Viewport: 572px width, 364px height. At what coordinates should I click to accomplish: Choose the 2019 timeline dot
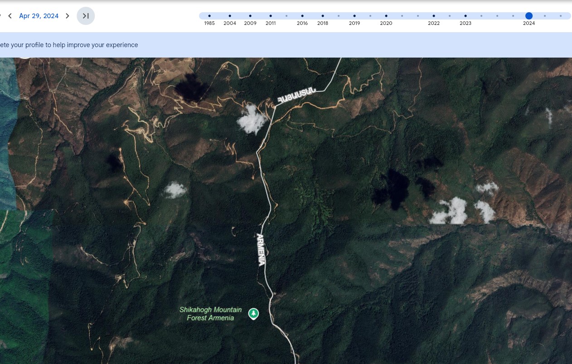[354, 16]
